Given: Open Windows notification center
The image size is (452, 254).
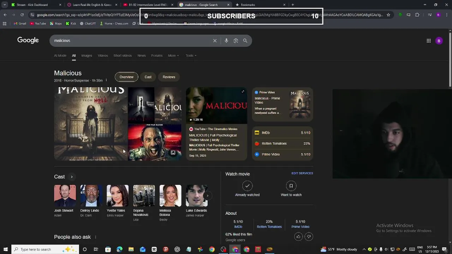Looking at the screenshot, I should click(445, 249).
